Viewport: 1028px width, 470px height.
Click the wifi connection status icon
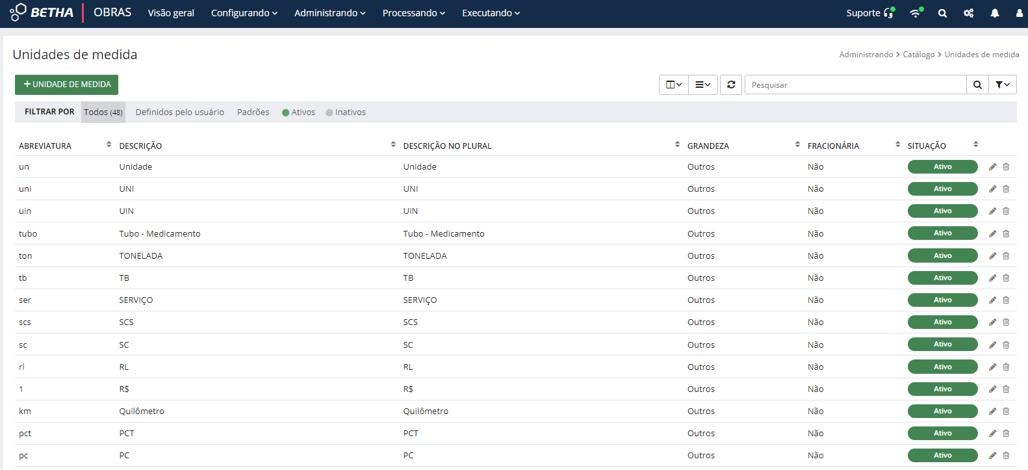916,12
